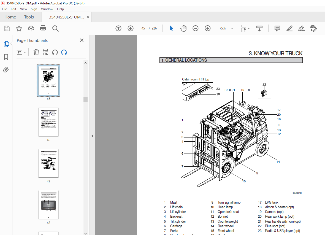This screenshot has width=325, height=235.
Task: Open the Help menu
Action: tap(61, 9)
